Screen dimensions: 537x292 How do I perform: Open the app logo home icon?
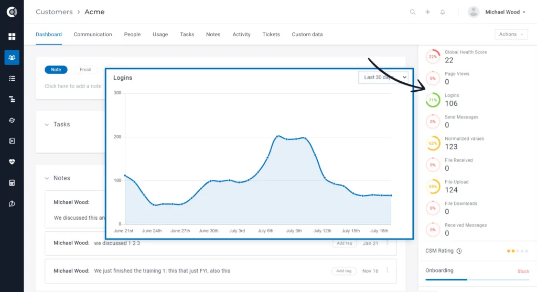[12, 12]
